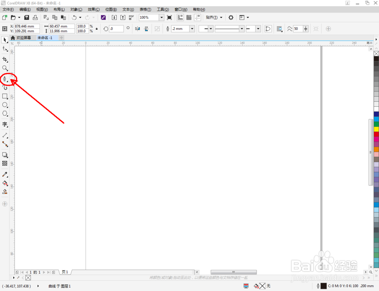Select the Smart Fill tool
Image resolution: width=379 pixels, height=291 pixels.
(5, 192)
